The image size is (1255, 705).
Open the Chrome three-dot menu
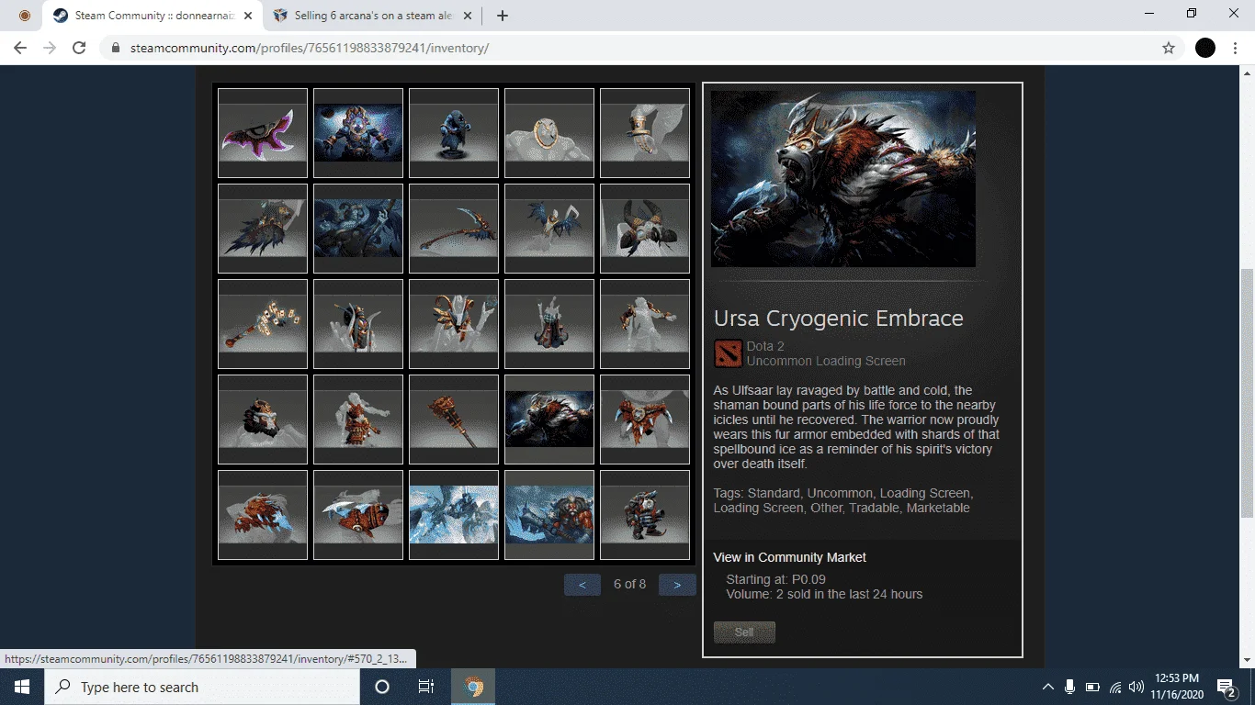coord(1235,48)
